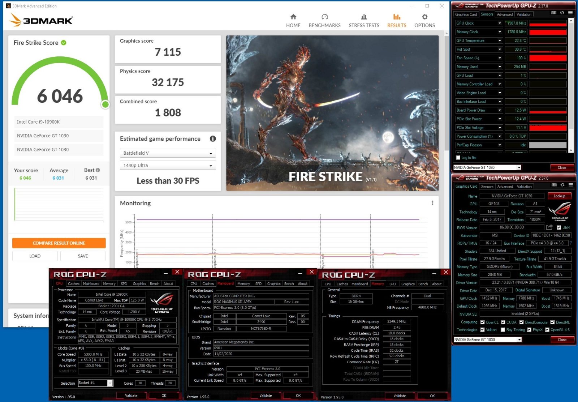Click Close button in GPU-Z Sensors window
This screenshot has width=578, height=402.
click(x=562, y=167)
